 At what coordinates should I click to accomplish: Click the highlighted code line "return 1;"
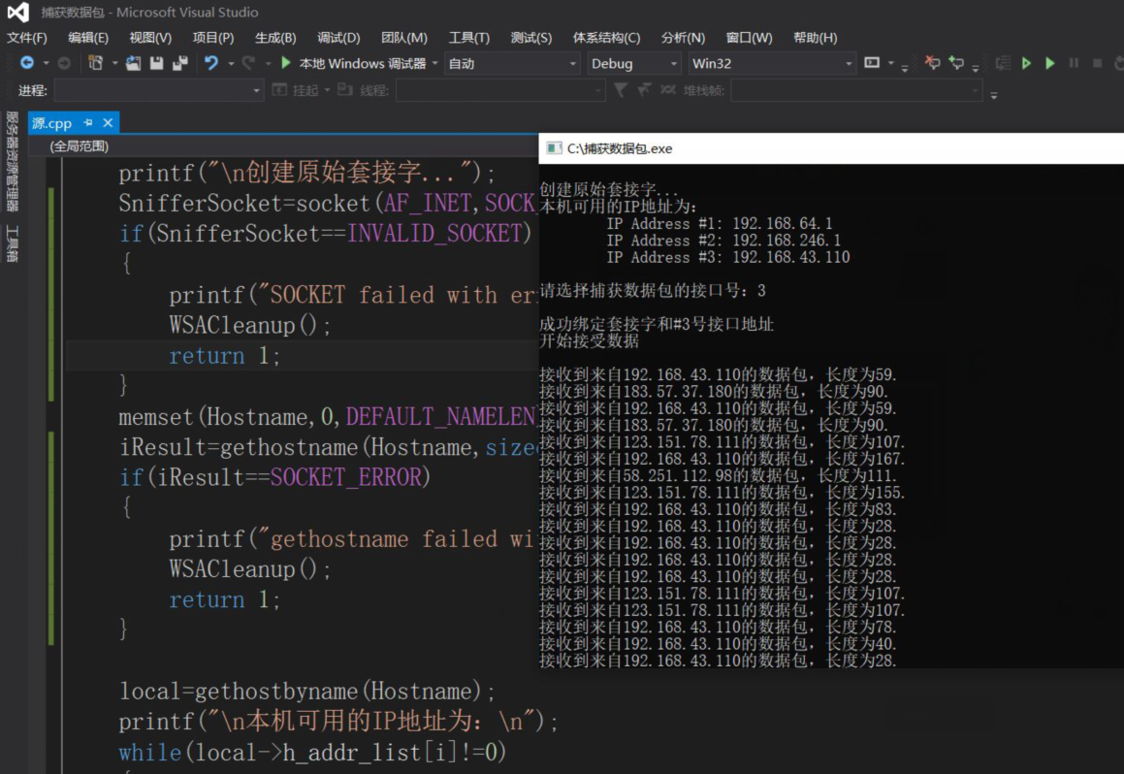[224, 355]
